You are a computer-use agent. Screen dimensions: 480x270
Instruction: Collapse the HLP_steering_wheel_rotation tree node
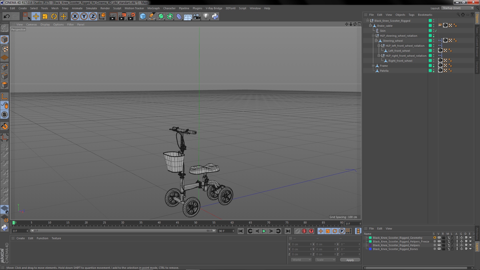[373, 36]
